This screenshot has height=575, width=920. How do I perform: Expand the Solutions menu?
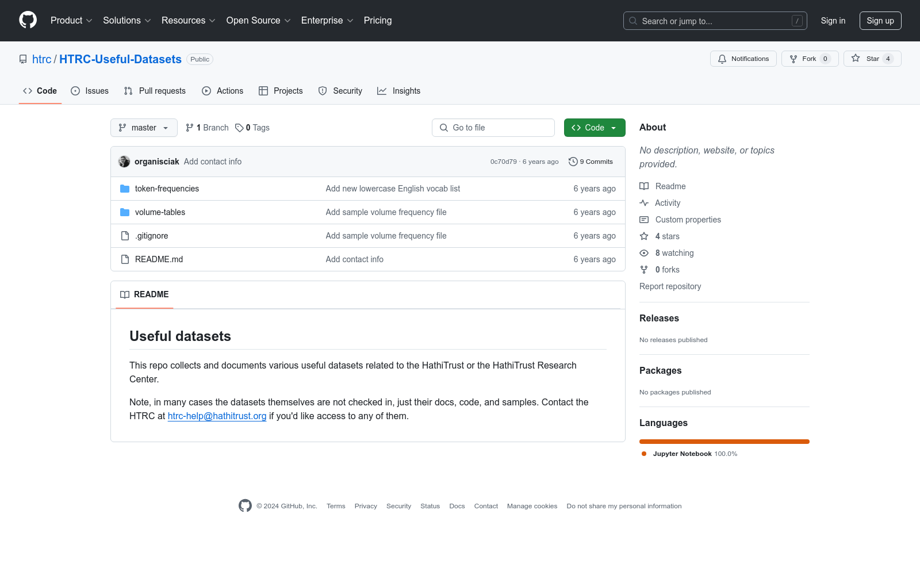[127, 20]
